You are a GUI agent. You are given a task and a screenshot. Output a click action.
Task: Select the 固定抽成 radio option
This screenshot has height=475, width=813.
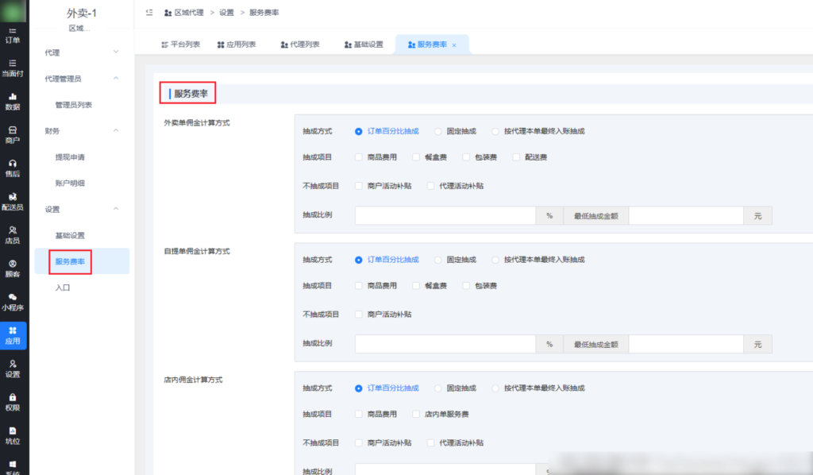click(438, 131)
